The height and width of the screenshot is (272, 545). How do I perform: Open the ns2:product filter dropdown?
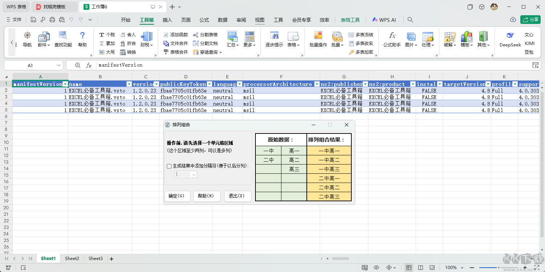413,84
